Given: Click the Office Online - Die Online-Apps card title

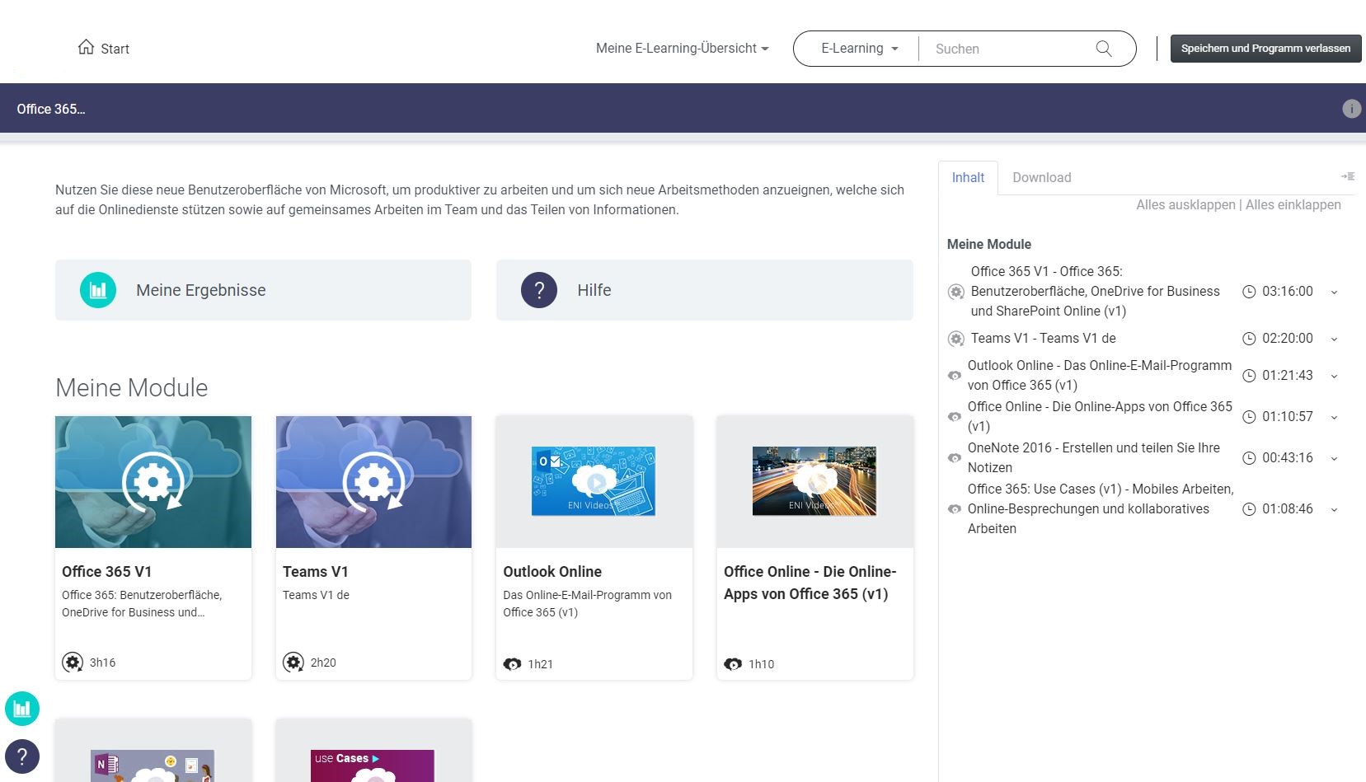Looking at the screenshot, I should (810, 583).
